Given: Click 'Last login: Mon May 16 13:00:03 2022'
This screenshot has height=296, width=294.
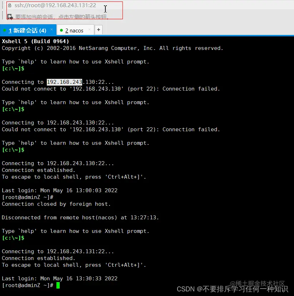Looking at the screenshot, I should 60,190.
